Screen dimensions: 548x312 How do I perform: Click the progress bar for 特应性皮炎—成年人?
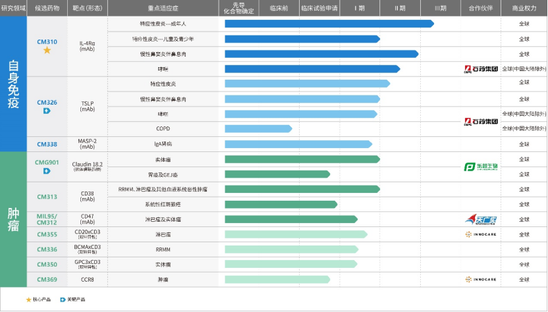pyautogui.click(x=329, y=24)
